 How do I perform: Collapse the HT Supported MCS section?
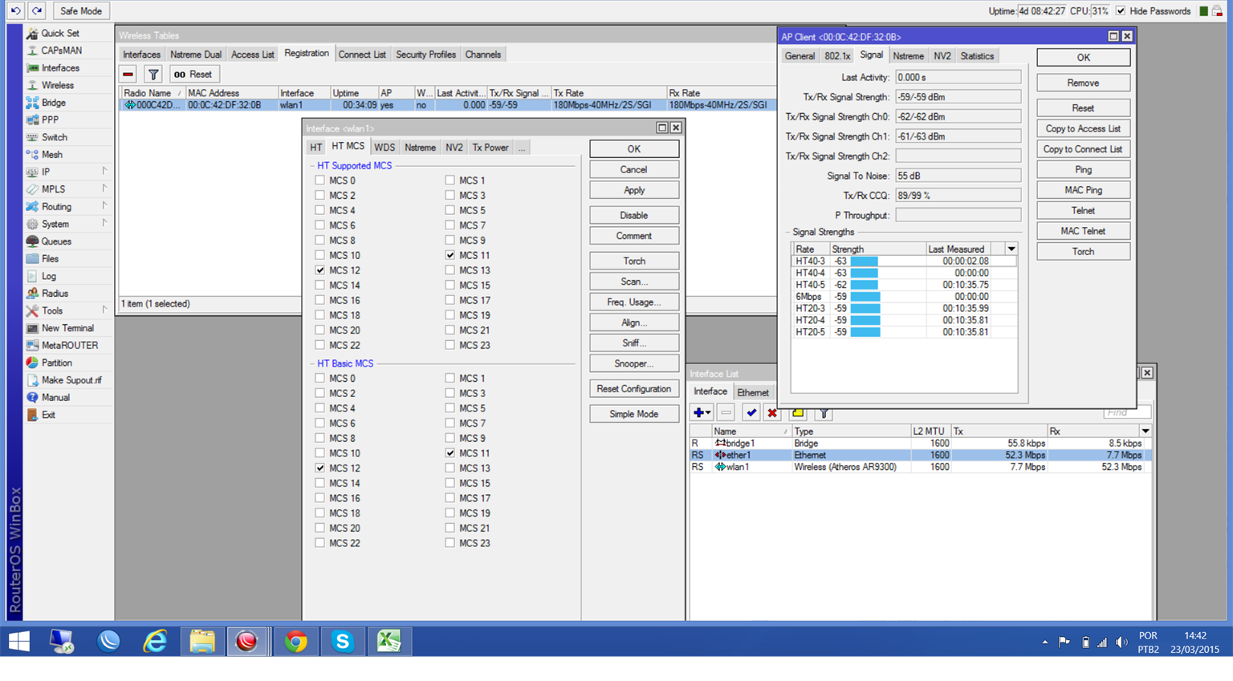[312, 166]
